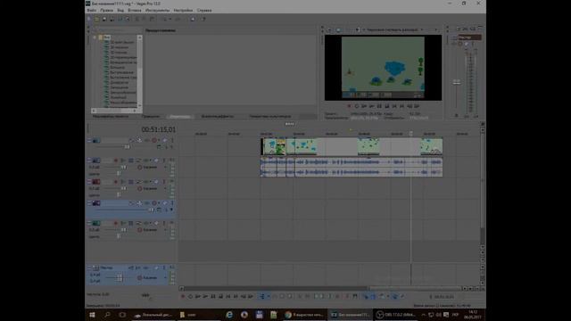Screen dimensions: 571x321
Task: Click the timecode display 00:51:15,01
Action: pos(159,129)
